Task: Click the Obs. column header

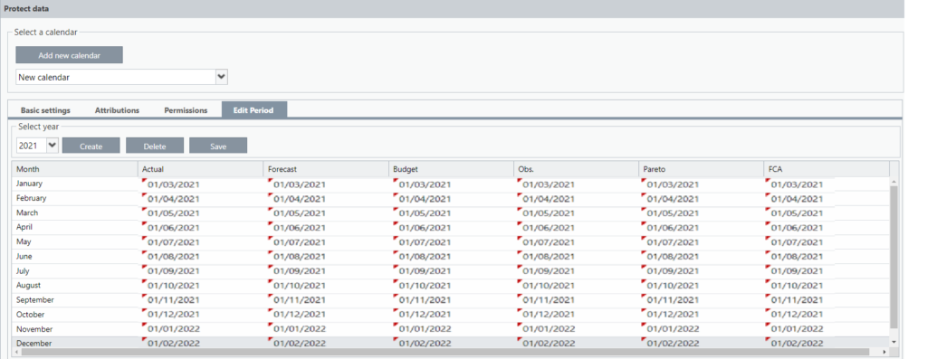Action: coord(577,169)
